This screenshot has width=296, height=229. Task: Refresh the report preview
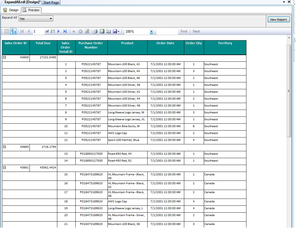click(87, 31)
